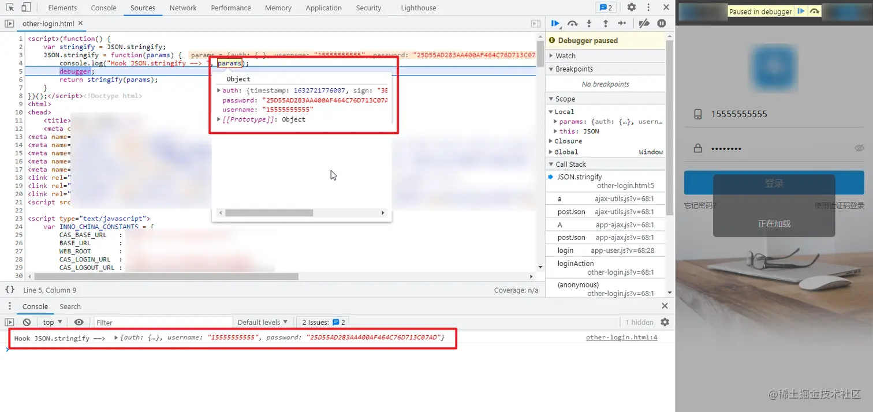The height and width of the screenshot is (412, 873).
Task: Select the loginAction call stack frame
Action: (x=605, y=268)
